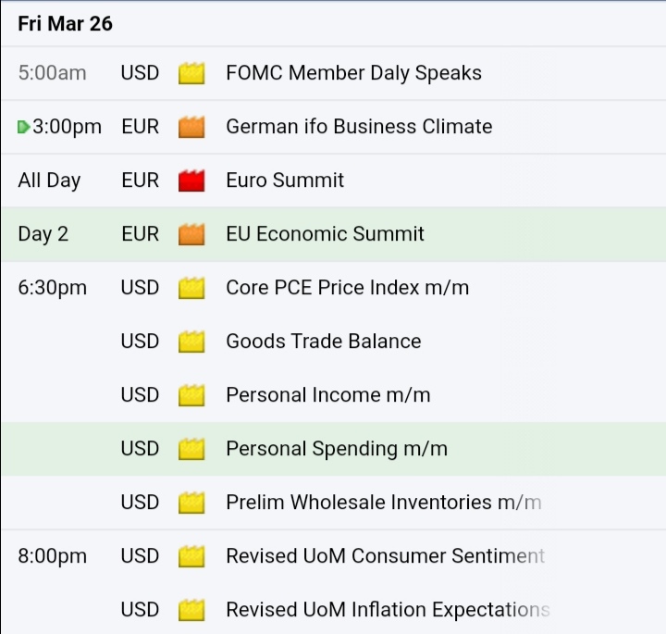Screen dimensions: 666x634
Task: Open Revised UoM Inflation Expectations event
Action: point(388,610)
